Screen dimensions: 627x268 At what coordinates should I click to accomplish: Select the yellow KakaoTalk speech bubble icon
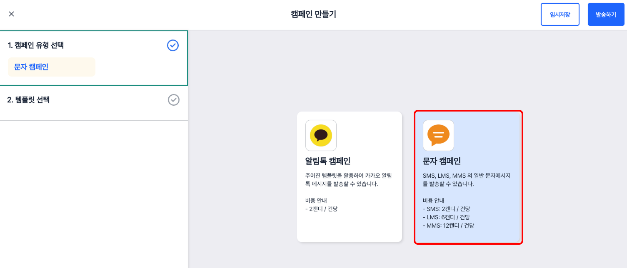(x=321, y=135)
